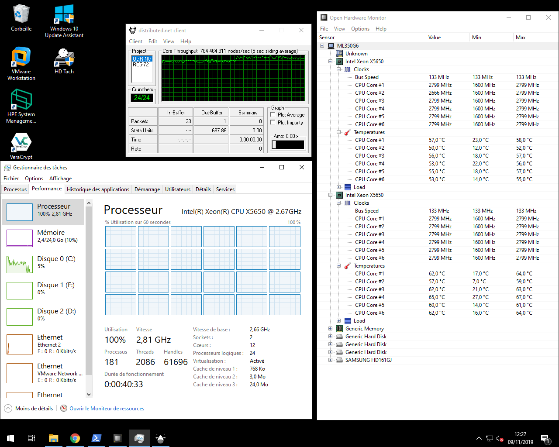This screenshot has width=559, height=447.
Task: Switch to the Détails tab
Action: 203,189
